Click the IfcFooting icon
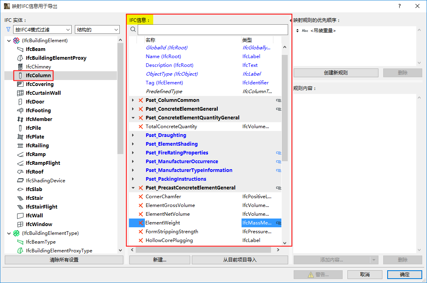 pos(20,111)
